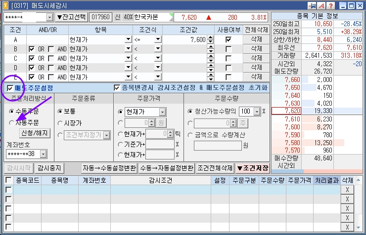Screen dimensions: 366x235
Task: Click 감시중지 button
Action: (x=49, y=168)
